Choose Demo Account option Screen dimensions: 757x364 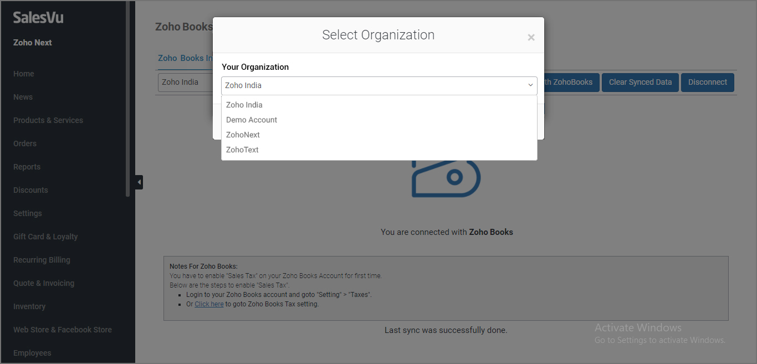252,120
